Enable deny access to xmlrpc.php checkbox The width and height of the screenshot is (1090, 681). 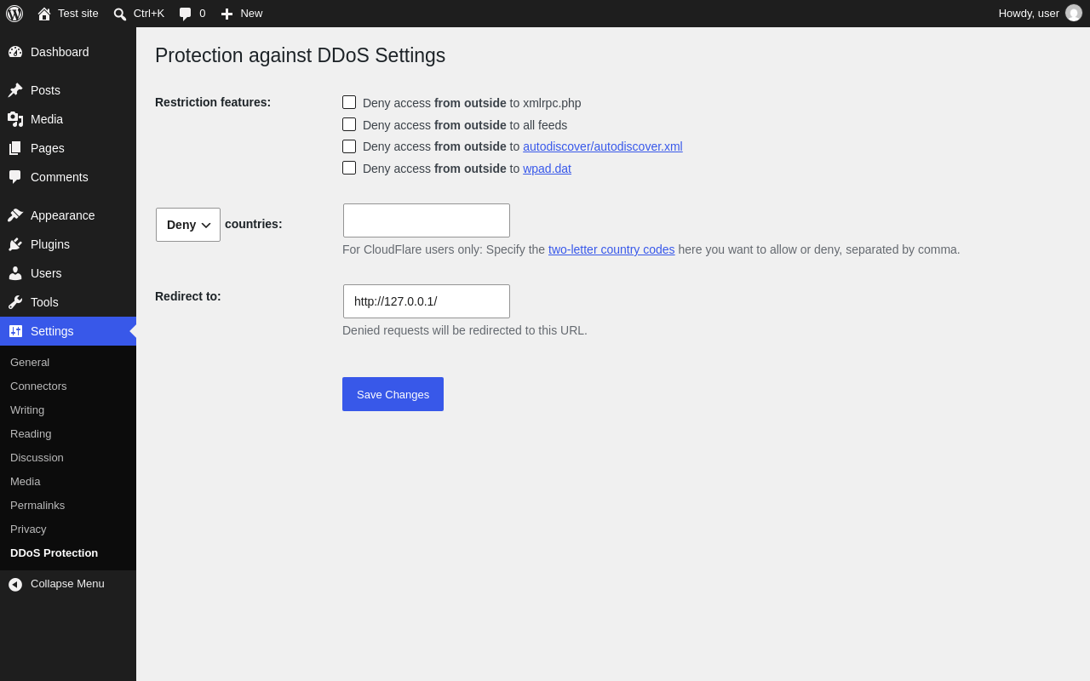349,102
